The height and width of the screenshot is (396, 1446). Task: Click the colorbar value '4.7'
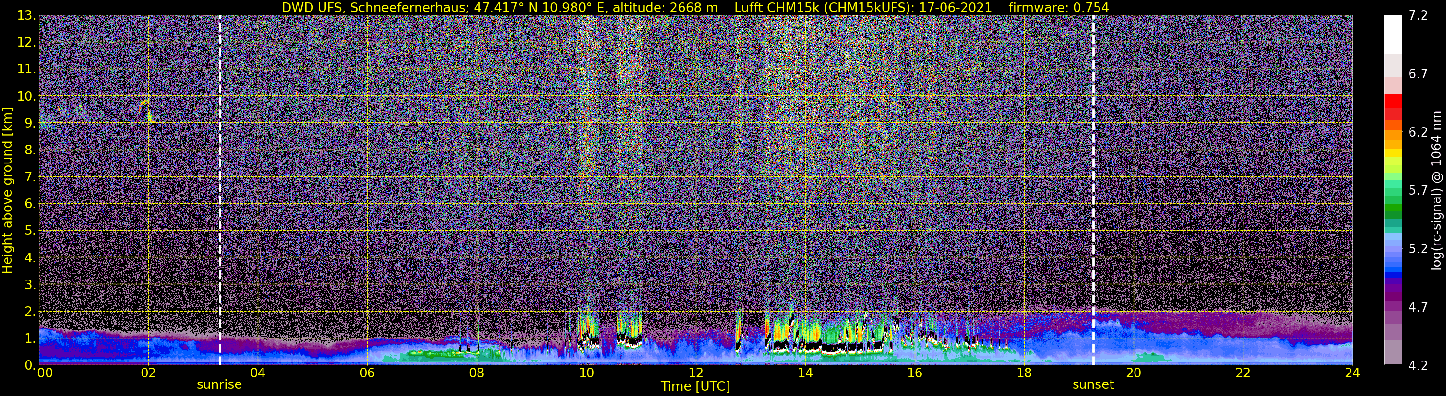pos(1418,307)
